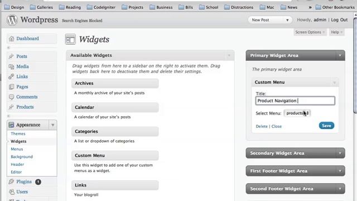Viewport: 357px width, 201px height.
Task: Open the Design bookmarks folder
Action: 14,7
